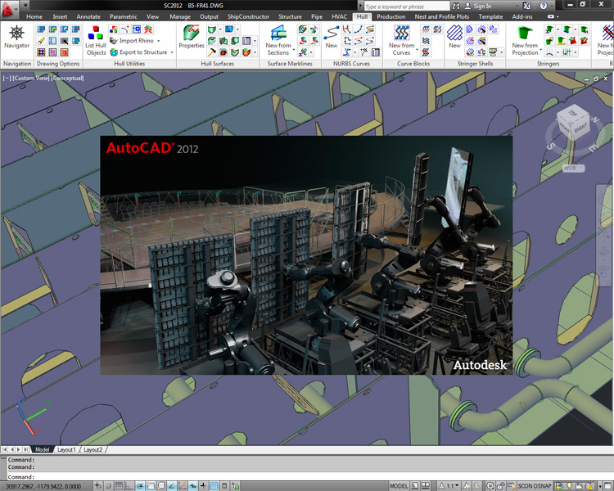Toggle Infer Constraints in status bar

click(x=97, y=486)
